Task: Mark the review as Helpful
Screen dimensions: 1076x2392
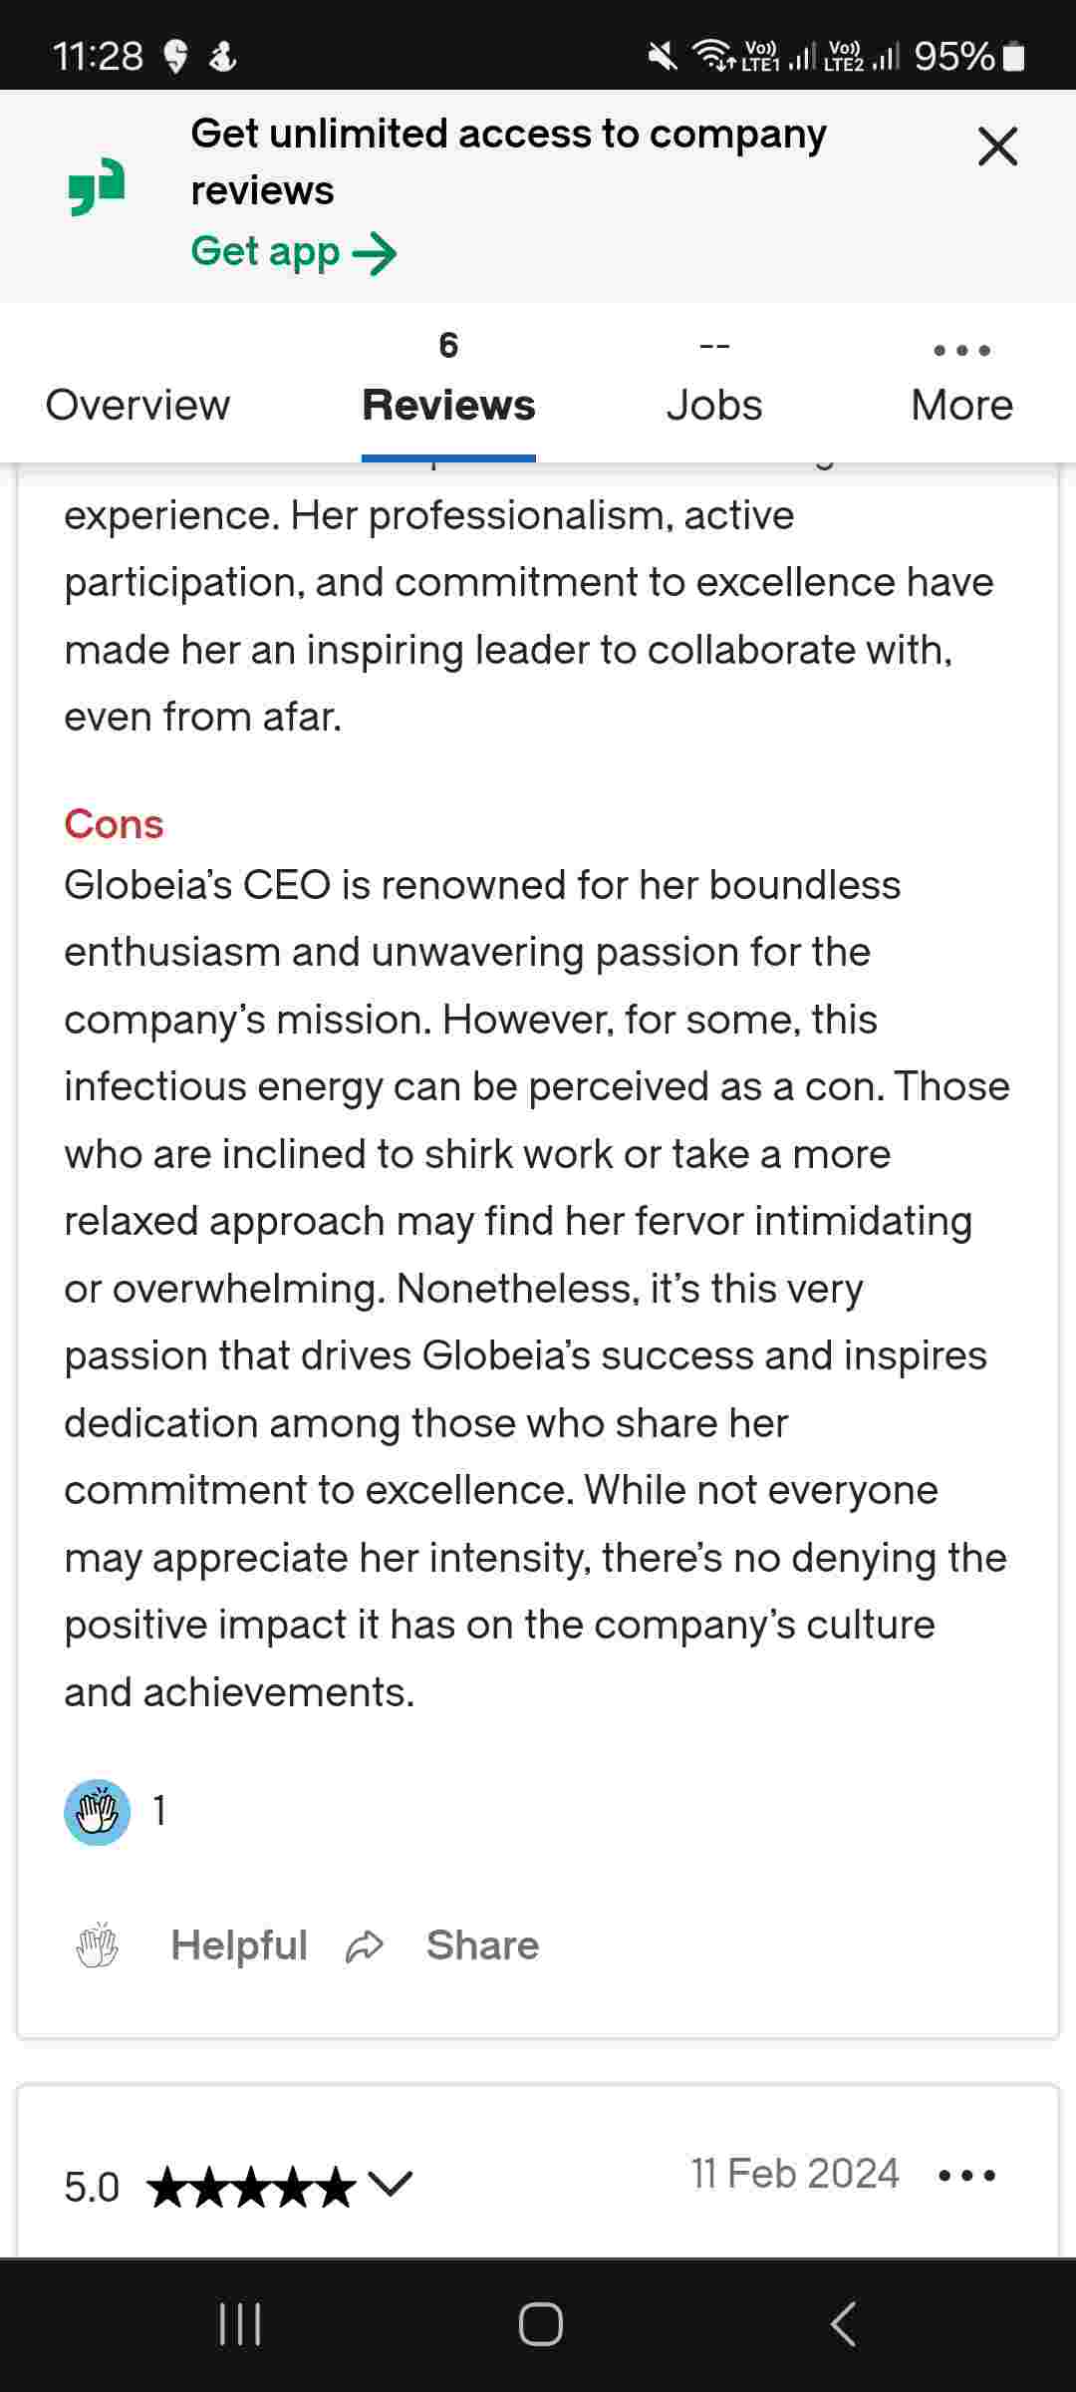Action: 239,1944
